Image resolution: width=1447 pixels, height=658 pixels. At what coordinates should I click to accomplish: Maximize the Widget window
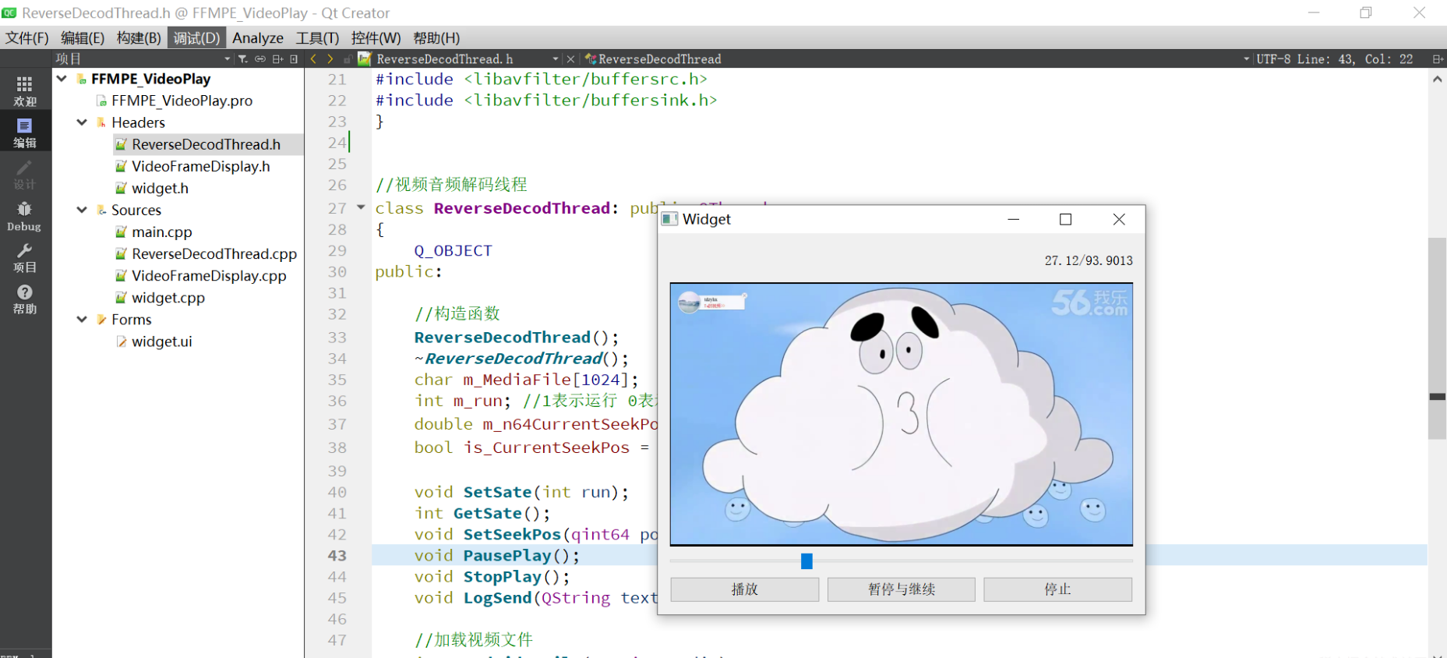pyautogui.click(x=1065, y=219)
